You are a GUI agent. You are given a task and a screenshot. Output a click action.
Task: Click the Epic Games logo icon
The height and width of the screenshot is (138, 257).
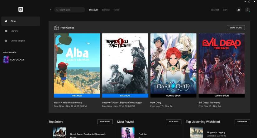tap(21, 10)
